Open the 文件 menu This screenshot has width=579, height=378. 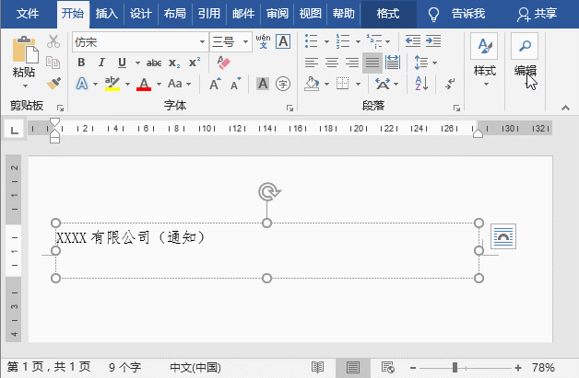[x=28, y=14]
